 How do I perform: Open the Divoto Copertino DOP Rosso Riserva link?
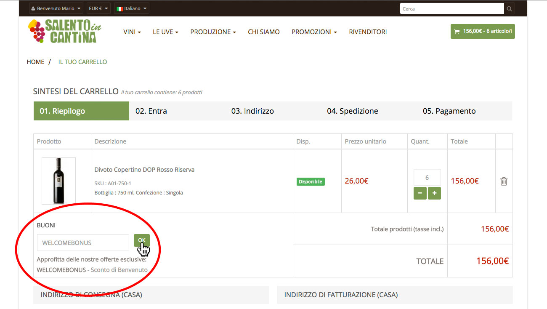(x=144, y=170)
